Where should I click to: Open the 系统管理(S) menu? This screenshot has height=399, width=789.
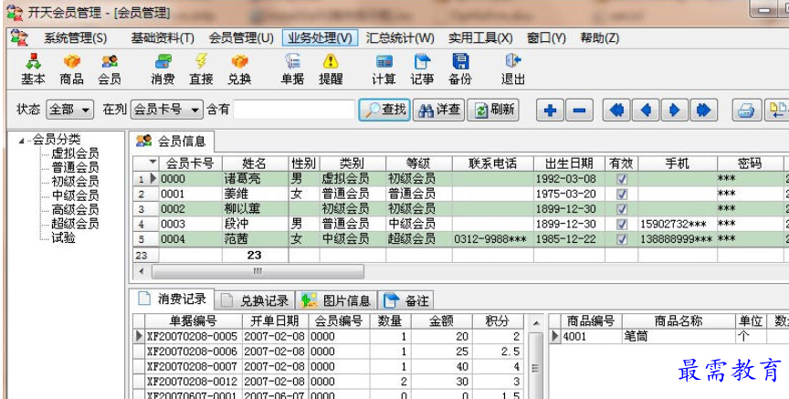(x=76, y=38)
